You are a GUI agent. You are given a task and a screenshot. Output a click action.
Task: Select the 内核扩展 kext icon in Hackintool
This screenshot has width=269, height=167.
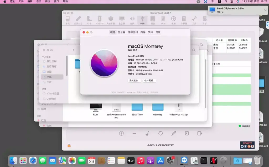[111, 20]
